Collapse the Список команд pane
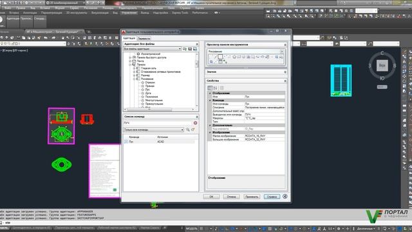 [x=197, y=117]
